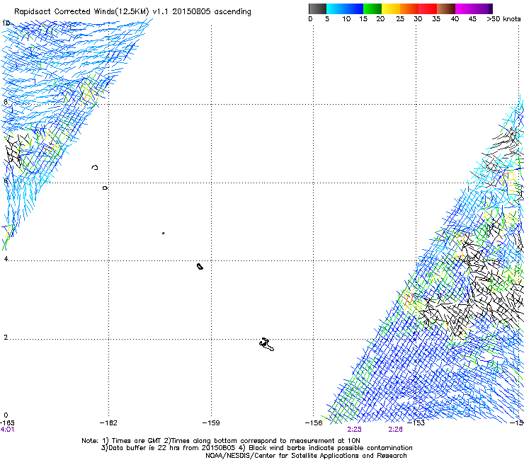Click the note '3)Data buffer is 22 hrs from 20150805'
Screen dimensions: 524x460
[168, 448]
